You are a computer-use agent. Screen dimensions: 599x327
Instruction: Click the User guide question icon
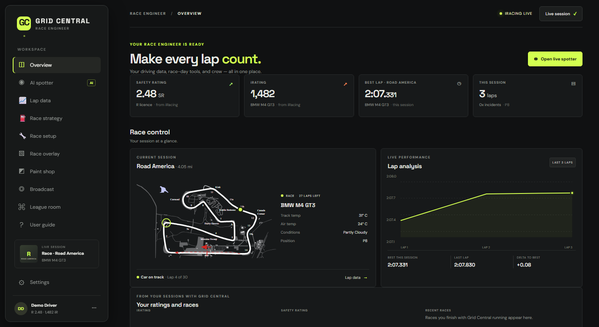pos(22,225)
